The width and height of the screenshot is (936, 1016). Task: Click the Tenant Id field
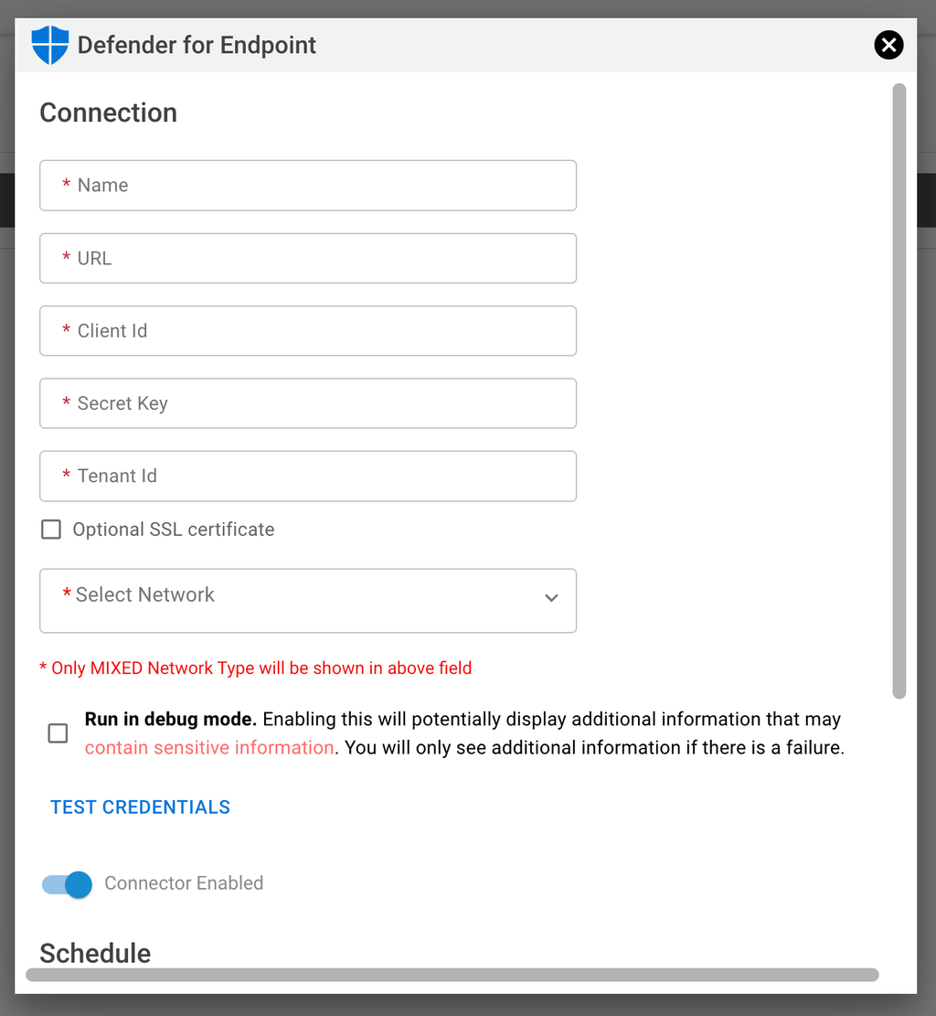tap(307, 476)
